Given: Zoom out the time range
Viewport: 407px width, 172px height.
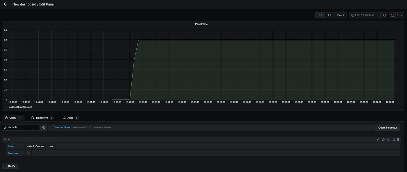Looking at the screenshot, I should (x=385, y=15).
